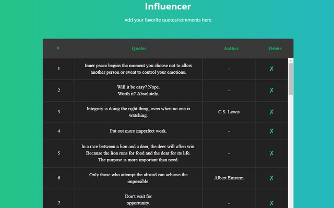The image size is (334, 208).
Task: Click the delete X for quote 2
Action: coord(271,90)
